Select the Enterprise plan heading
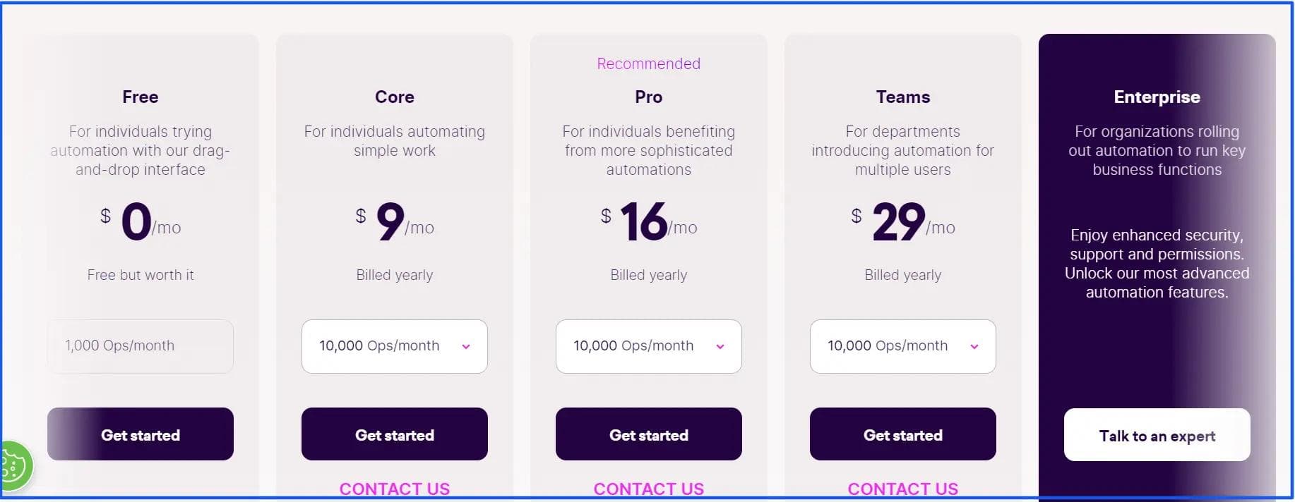The height and width of the screenshot is (502, 1295). pos(1157,97)
